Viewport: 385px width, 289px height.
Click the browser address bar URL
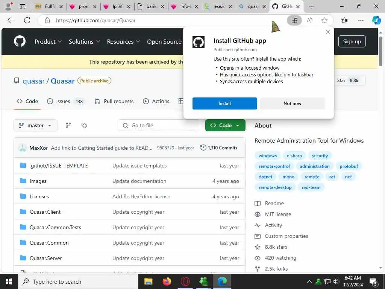[x=95, y=20]
